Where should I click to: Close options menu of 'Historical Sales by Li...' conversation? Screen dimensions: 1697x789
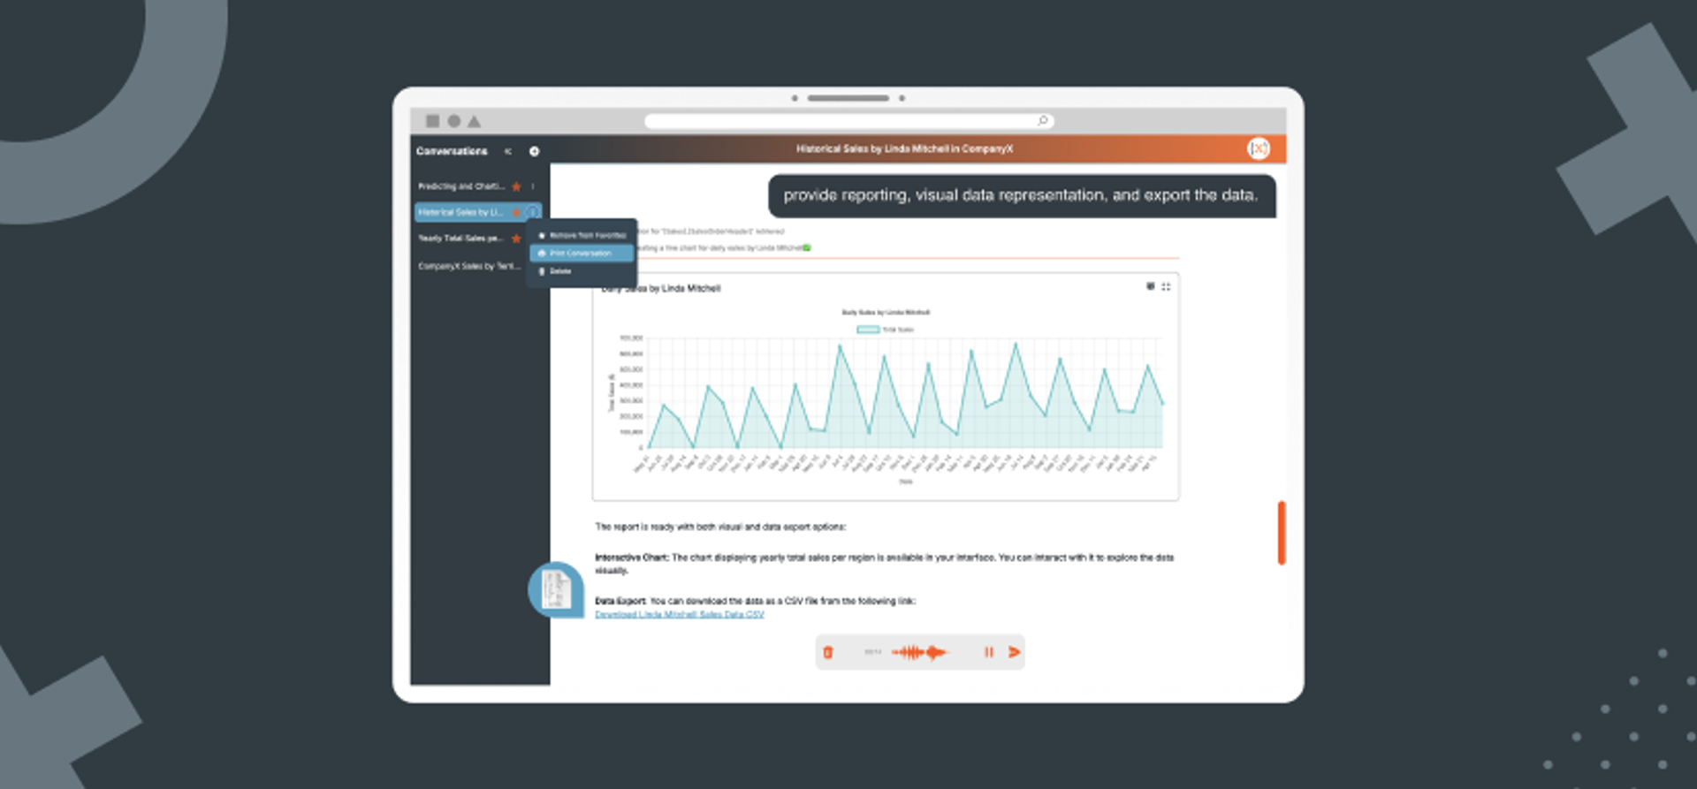click(533, 212)
